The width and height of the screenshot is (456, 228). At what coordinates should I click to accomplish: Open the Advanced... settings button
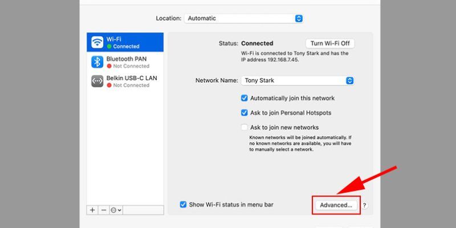(336, 205)
